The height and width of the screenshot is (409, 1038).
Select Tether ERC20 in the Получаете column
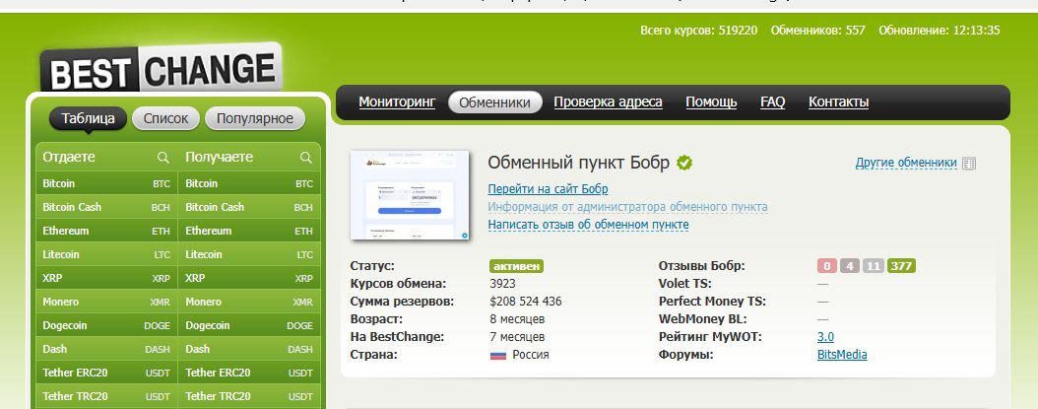pos(249,374)
